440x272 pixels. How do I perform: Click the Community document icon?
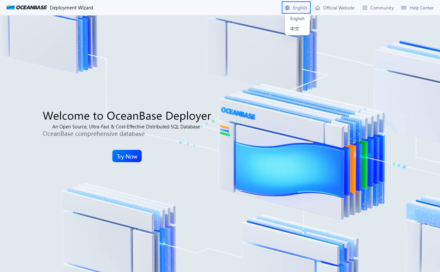pos(365,8)
